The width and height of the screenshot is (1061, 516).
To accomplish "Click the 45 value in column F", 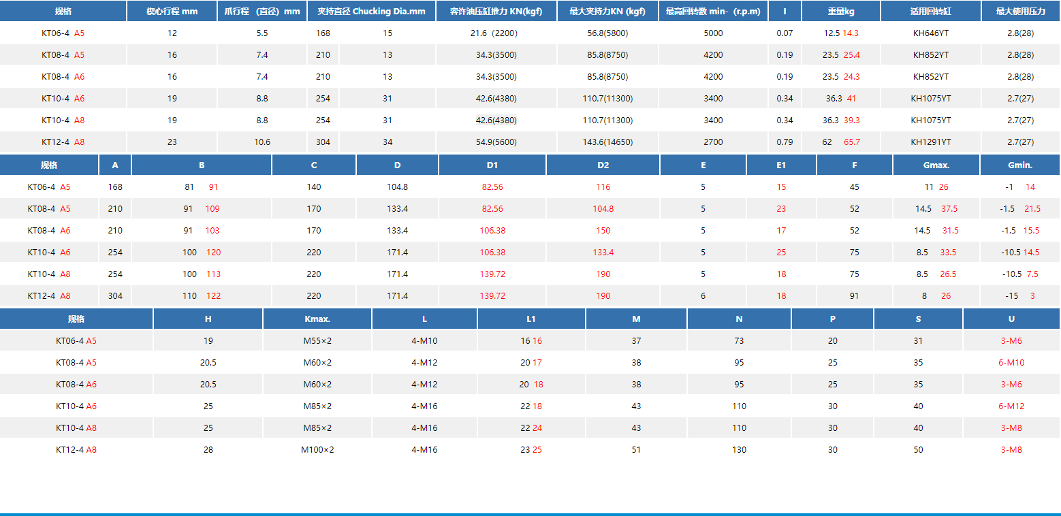I will coord(855,187).
